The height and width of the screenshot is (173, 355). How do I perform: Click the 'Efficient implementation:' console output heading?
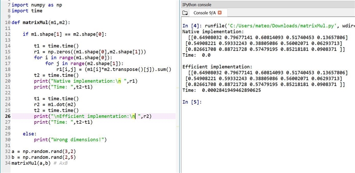click(217, 67)
